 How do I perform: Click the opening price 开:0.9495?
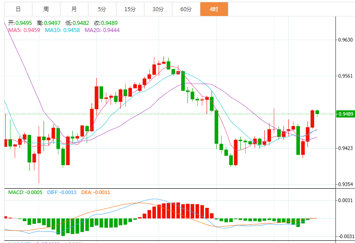click(20, 23)
